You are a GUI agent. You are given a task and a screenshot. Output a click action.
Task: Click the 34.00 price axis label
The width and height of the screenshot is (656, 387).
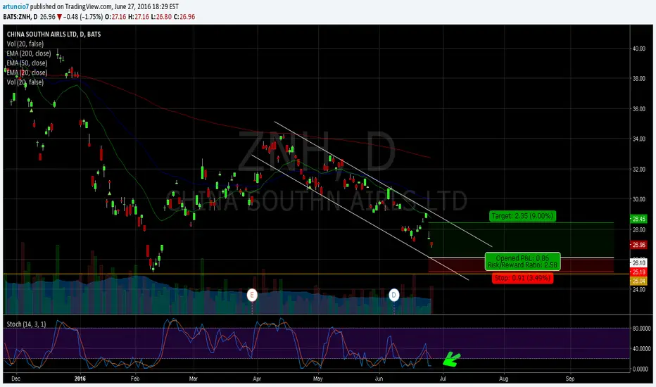pos(638,139)
